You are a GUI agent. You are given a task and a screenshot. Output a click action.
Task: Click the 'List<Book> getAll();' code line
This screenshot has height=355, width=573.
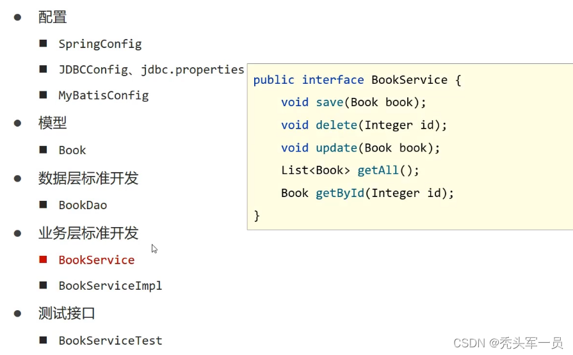[x=350, y=170]
